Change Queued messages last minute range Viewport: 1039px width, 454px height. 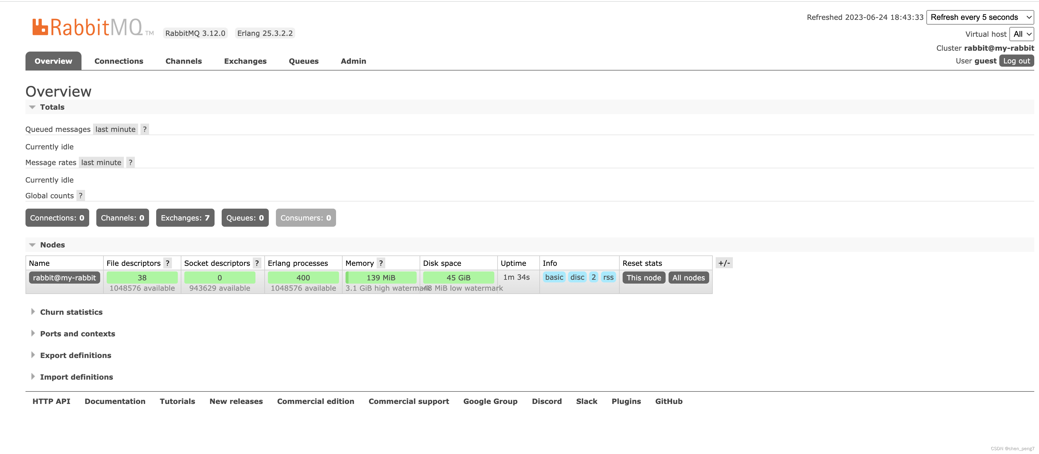(x=115, y=130)
